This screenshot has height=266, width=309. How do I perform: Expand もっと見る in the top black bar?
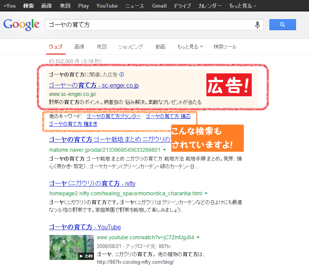(242, 6)
